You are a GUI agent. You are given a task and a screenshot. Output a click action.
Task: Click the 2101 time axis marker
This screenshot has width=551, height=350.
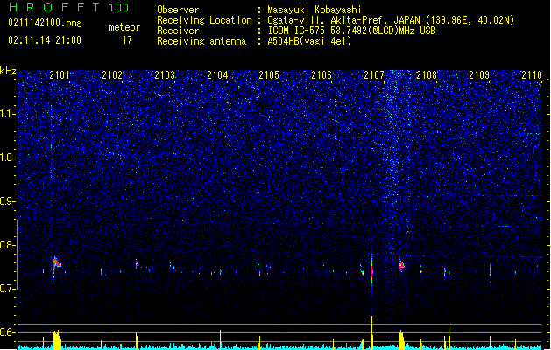tap(60, 75)
